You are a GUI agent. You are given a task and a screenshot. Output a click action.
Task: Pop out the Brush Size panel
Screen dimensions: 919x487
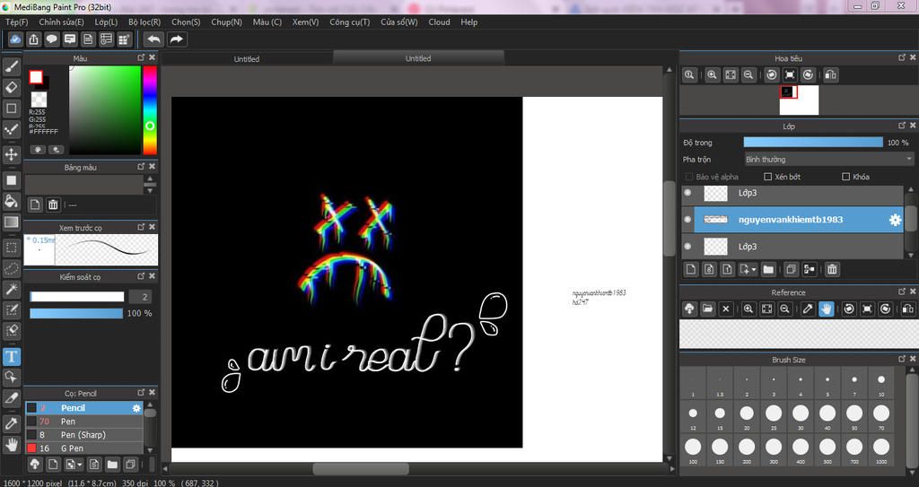(901, 359)
